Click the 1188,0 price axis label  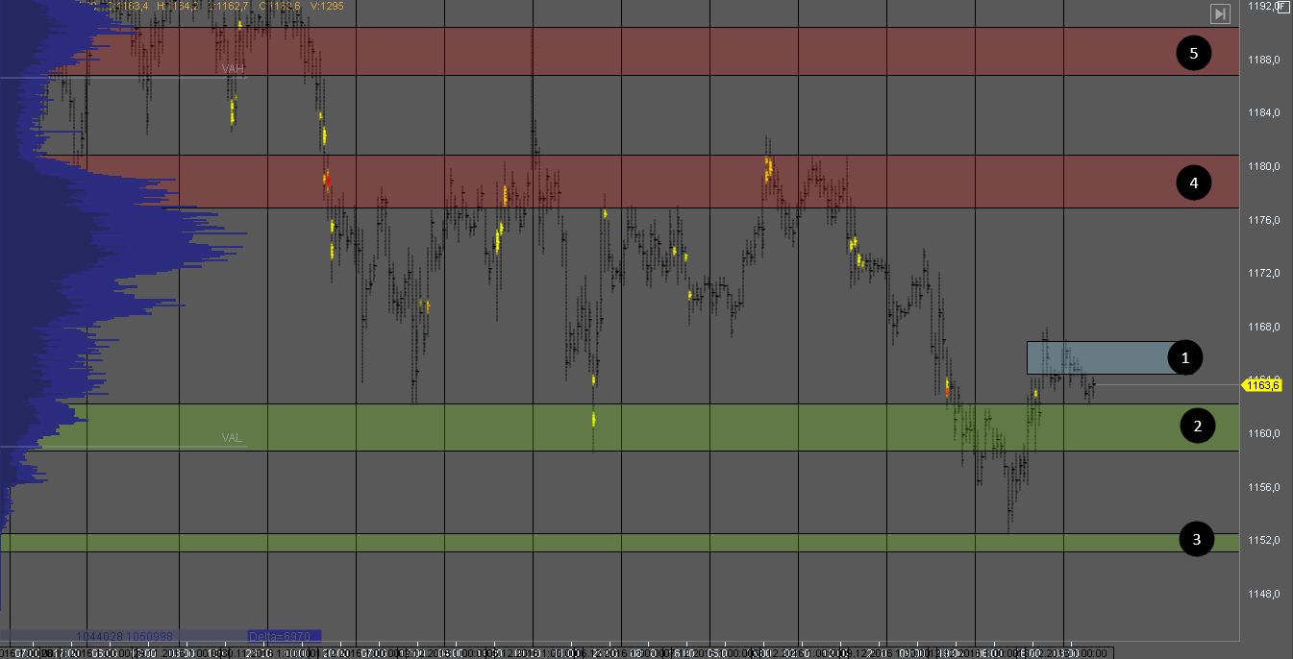tap(1262, 61)
